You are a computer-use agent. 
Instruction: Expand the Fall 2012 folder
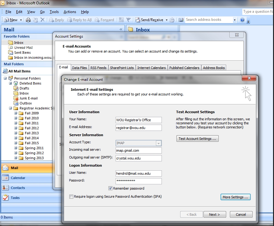pyautogui.click(x=16, y=128)
